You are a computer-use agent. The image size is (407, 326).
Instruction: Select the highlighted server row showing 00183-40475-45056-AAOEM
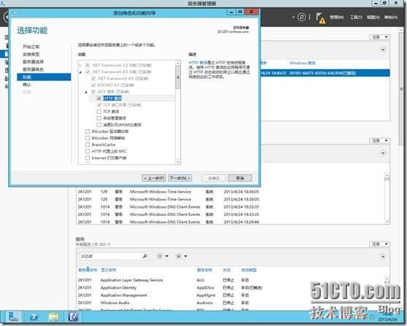coord(325,73)
